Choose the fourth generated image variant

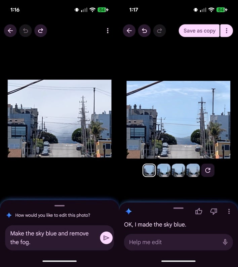(193, 170)
